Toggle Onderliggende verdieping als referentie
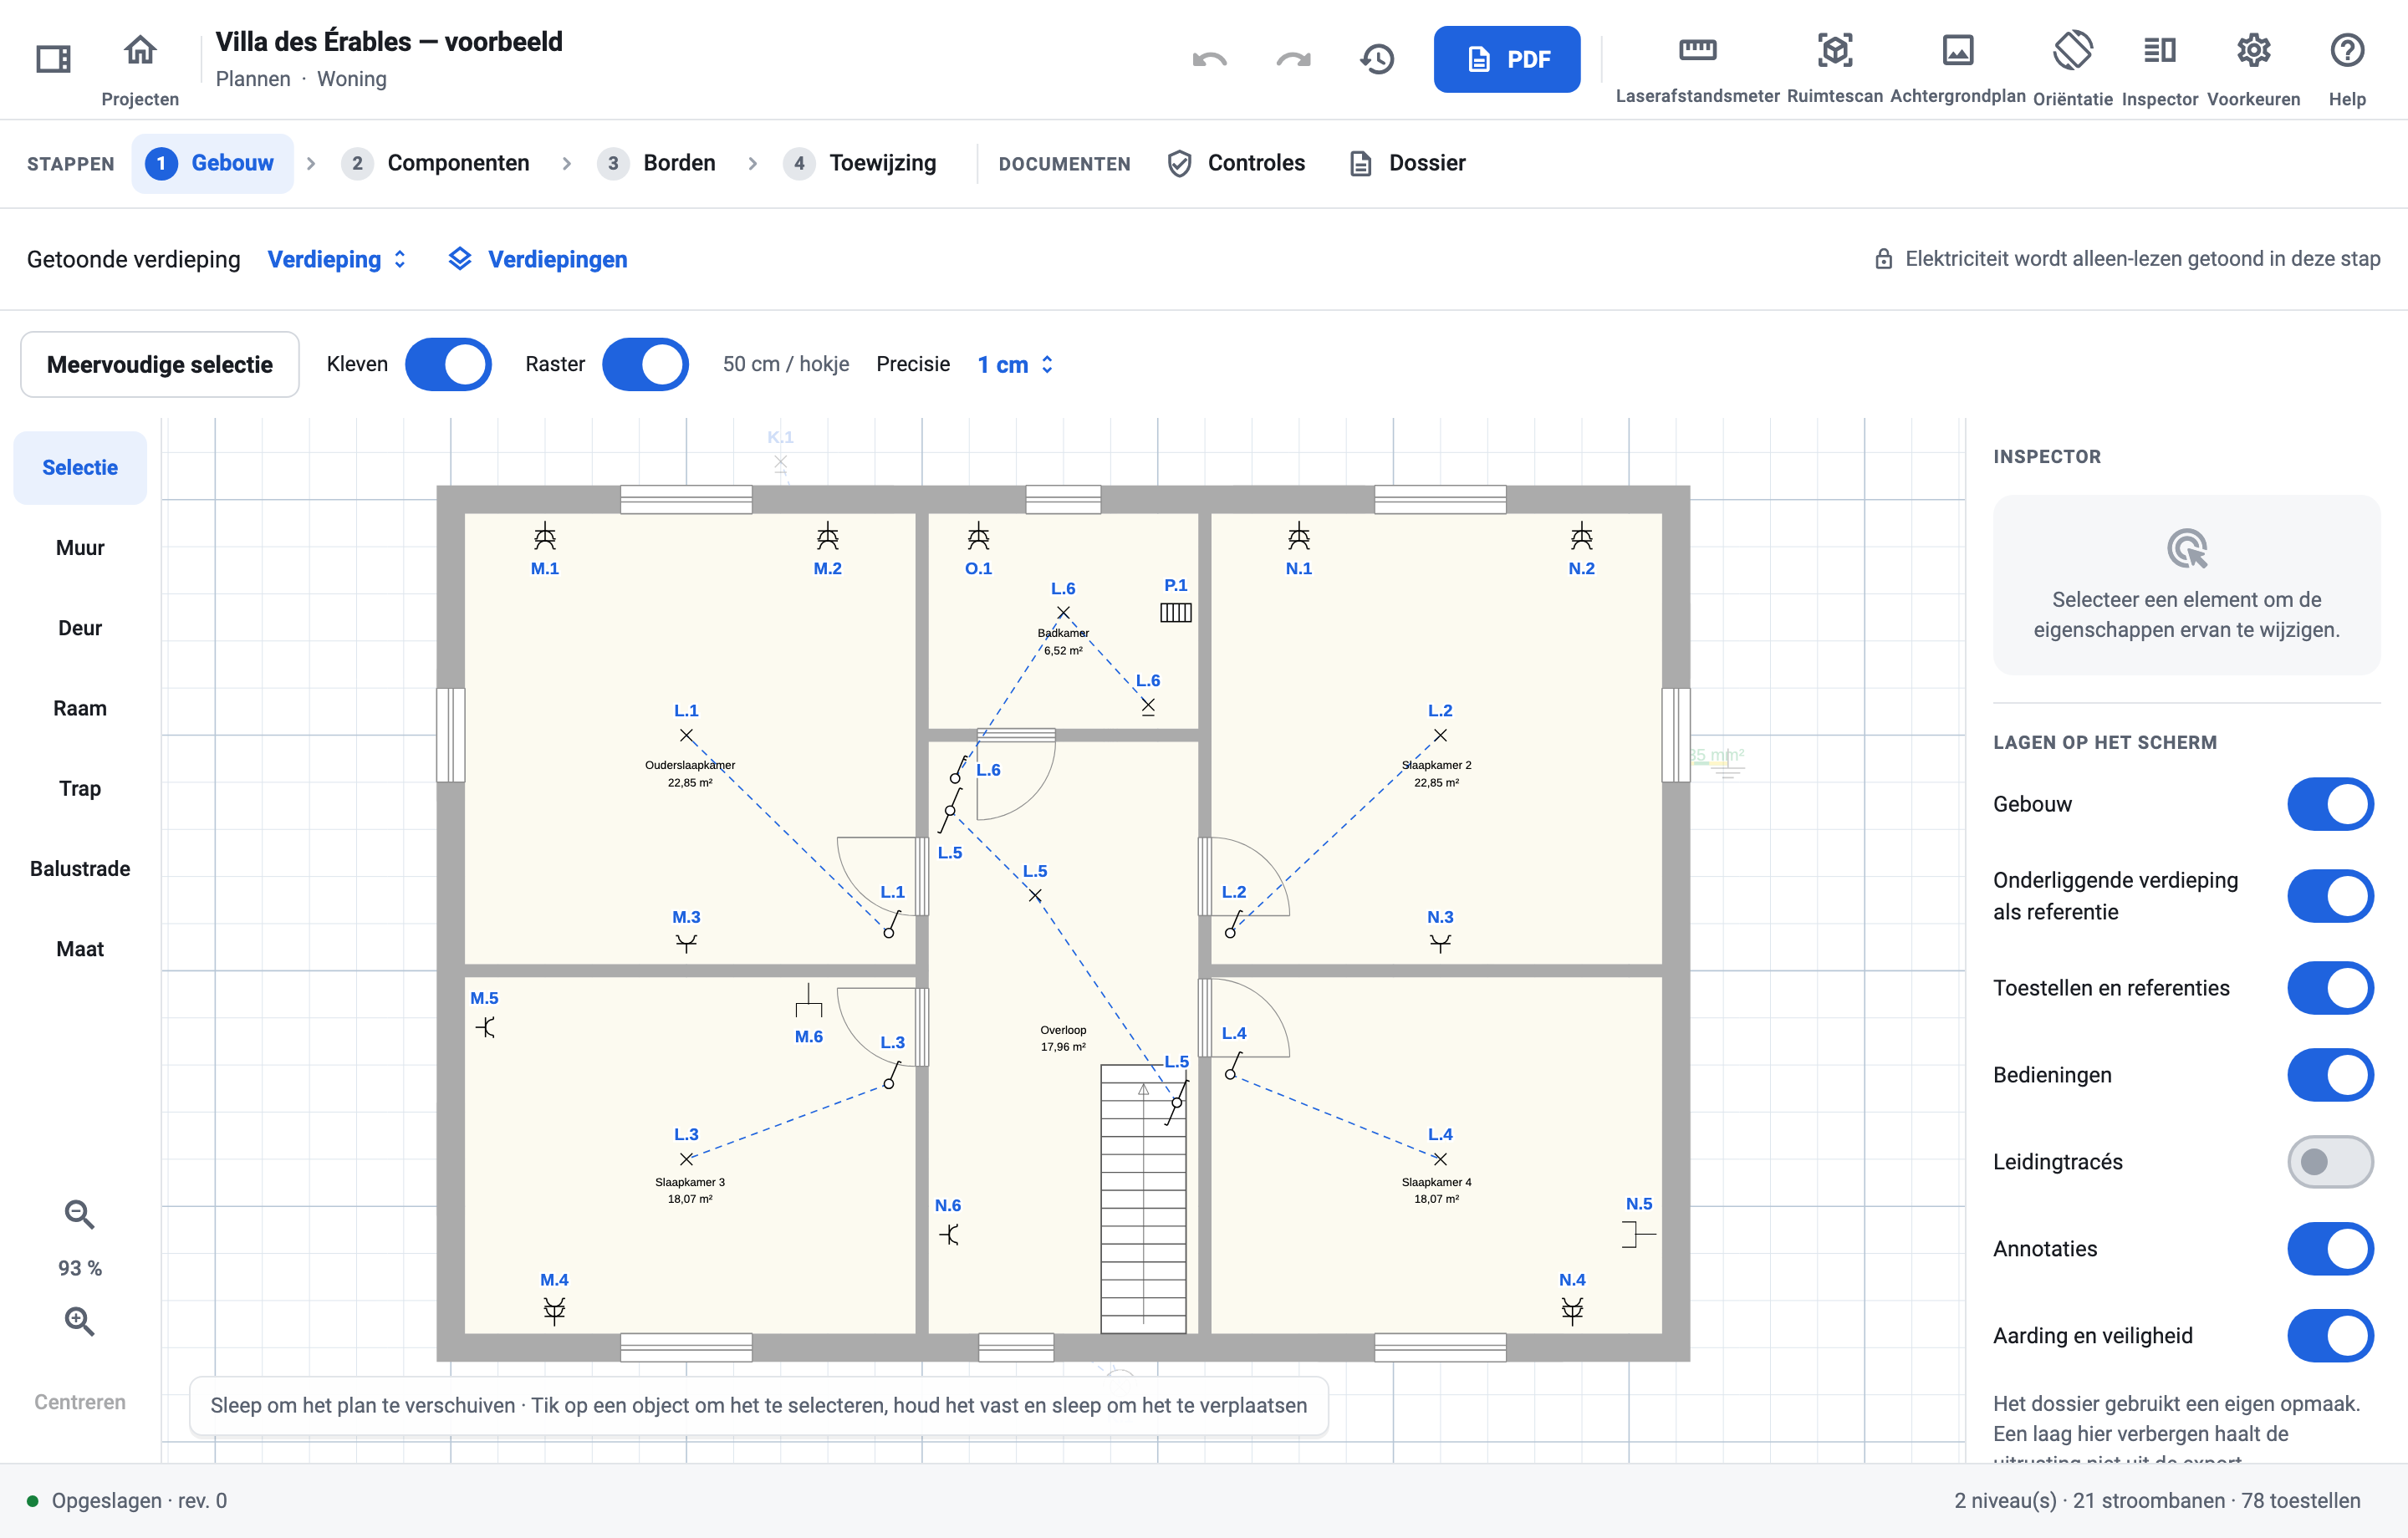 tap(2330, 895)
